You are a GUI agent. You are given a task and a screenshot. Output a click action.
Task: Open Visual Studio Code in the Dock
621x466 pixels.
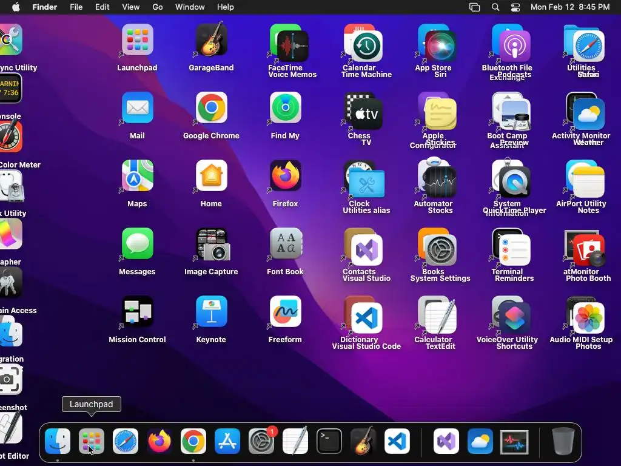397,442
